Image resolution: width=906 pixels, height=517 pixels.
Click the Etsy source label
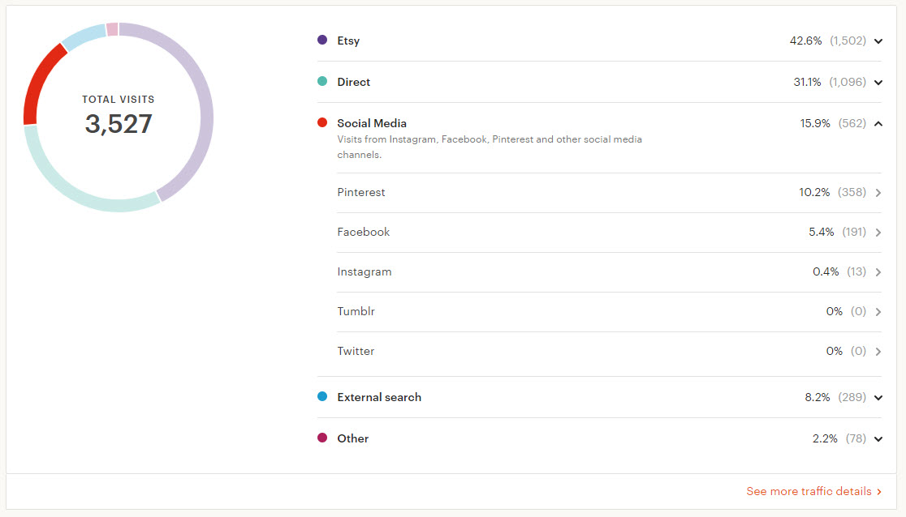[348, 41]
